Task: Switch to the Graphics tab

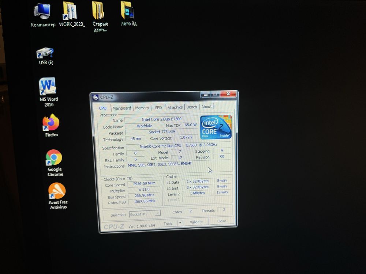Action: point(175,107)
